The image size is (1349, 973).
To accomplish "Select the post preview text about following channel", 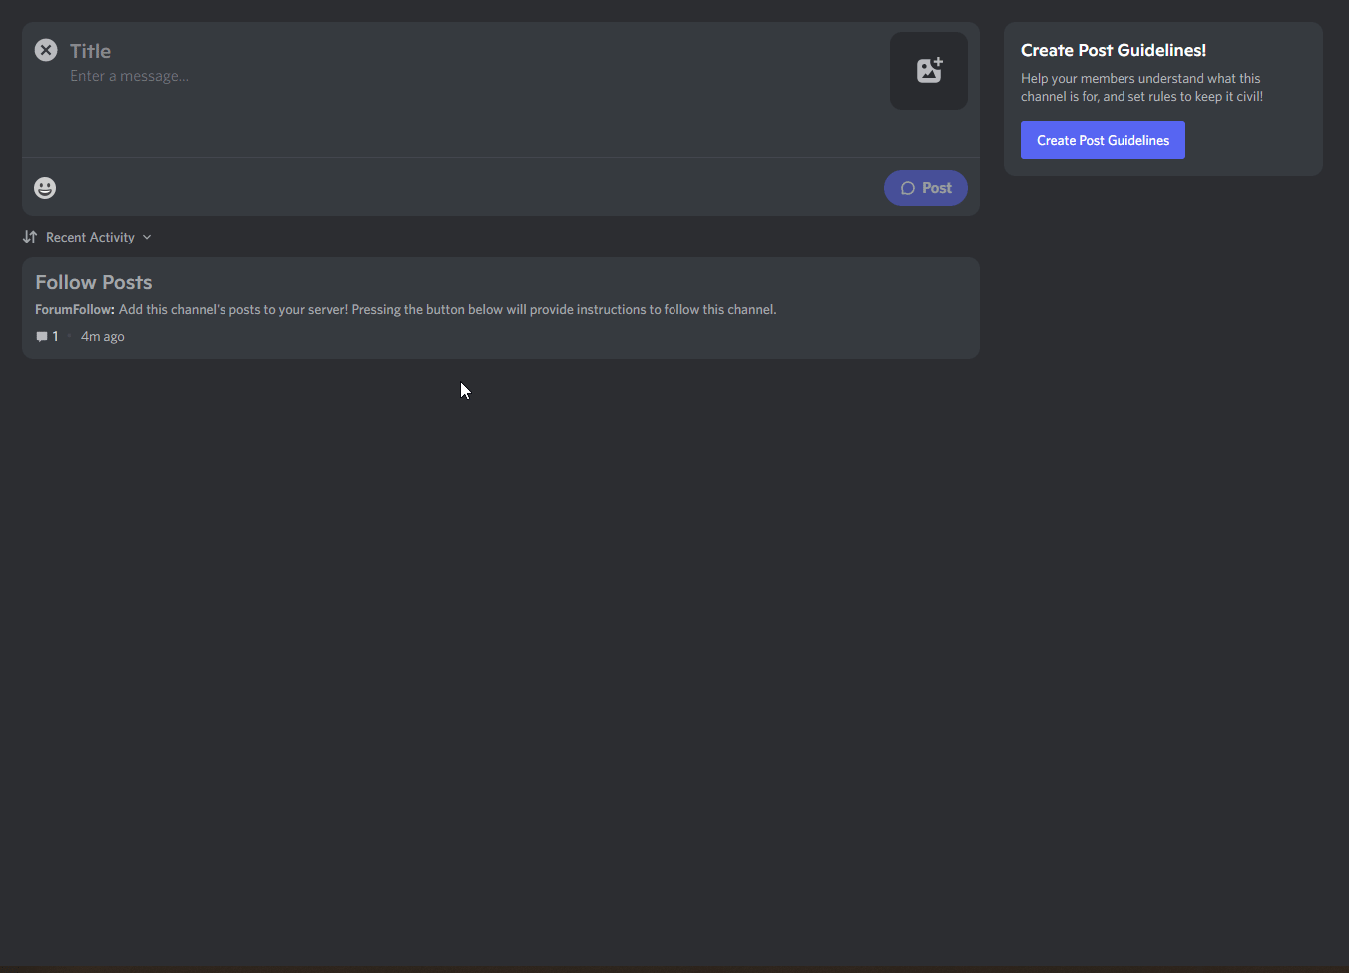I will tap(447, 310).
